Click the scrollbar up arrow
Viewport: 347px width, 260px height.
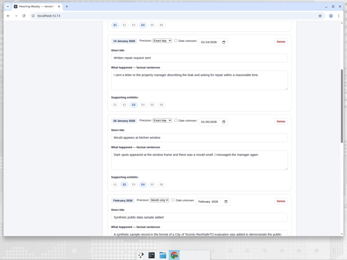342,23
